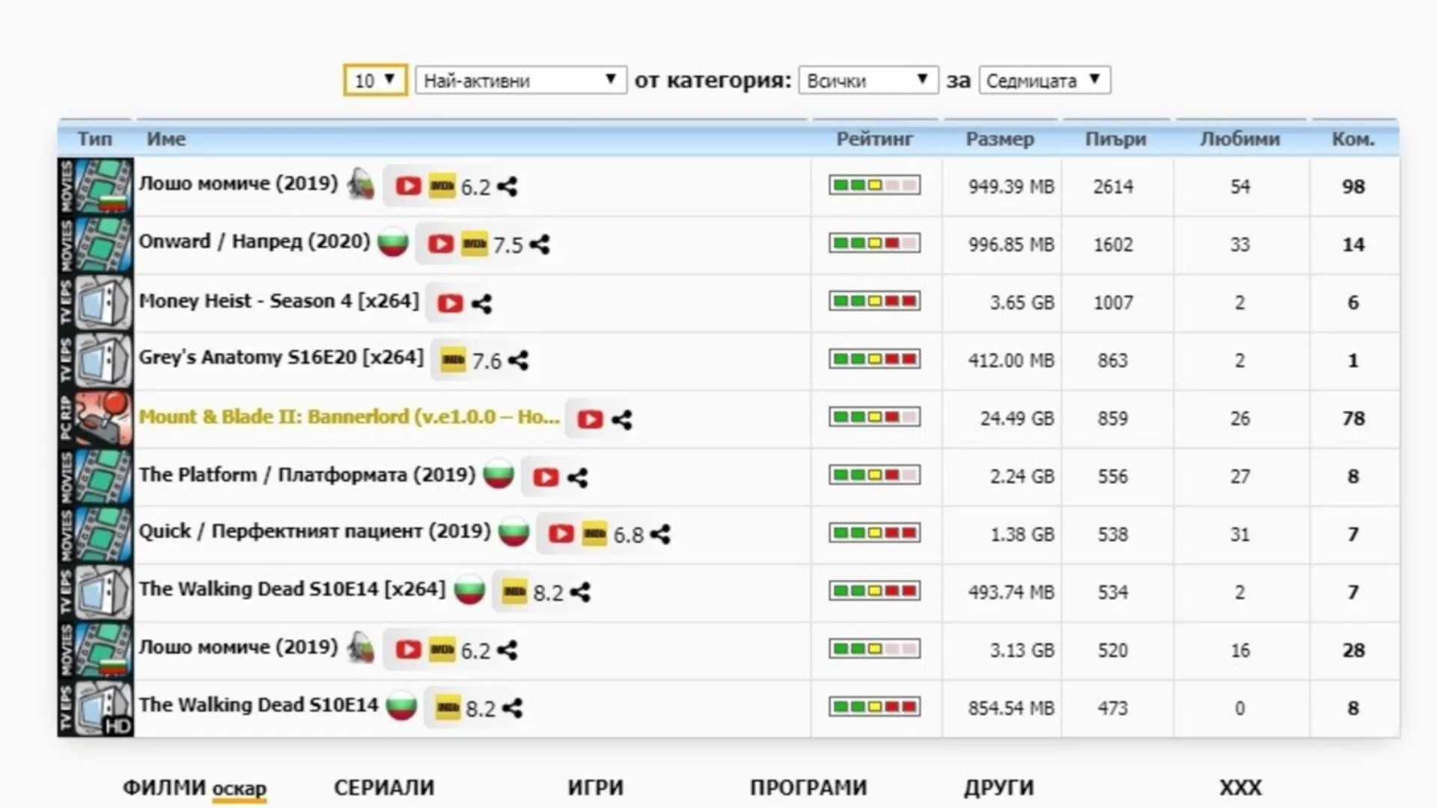This screenshot has height=808, width=1437.
Task: Switch to the СЕРИАЛИ tab
Action: [x=384, y=787]
